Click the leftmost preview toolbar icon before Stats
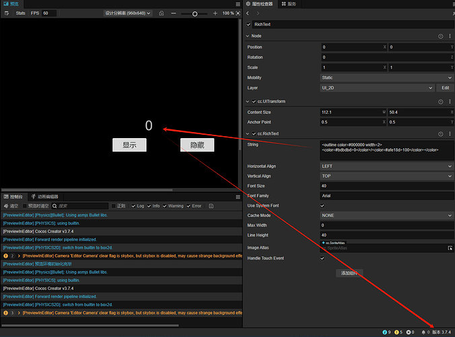 click(x=7, y=13)
